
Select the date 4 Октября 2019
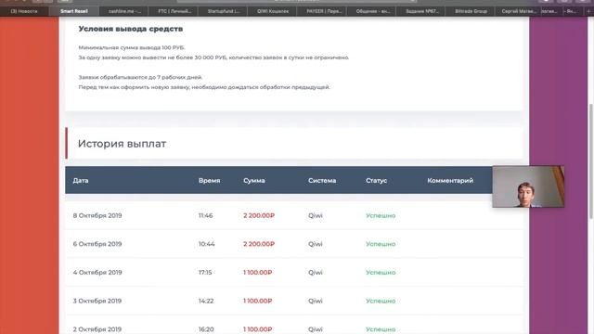pos(97,272)
